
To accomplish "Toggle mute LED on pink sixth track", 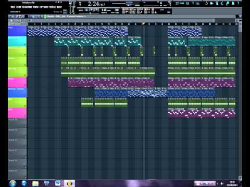I will tap(26, 86).
